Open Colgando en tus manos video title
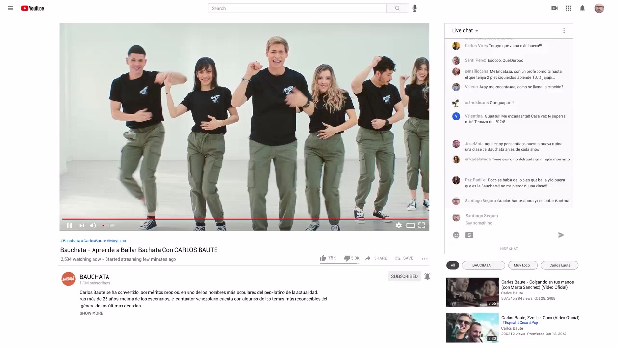This screenshot has width=617, height=347. (x=537, y=285)
